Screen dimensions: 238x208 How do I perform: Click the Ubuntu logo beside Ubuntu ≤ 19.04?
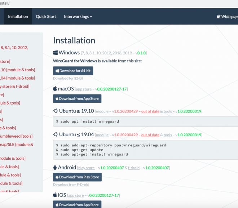[56, 134]
